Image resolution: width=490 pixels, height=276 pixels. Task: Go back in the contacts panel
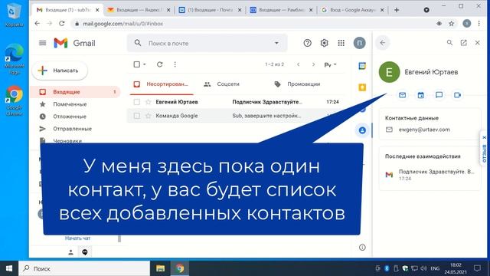tap(383, 43)
